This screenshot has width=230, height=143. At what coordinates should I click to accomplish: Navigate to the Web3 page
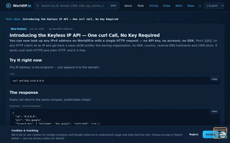[x=179, y=6]
